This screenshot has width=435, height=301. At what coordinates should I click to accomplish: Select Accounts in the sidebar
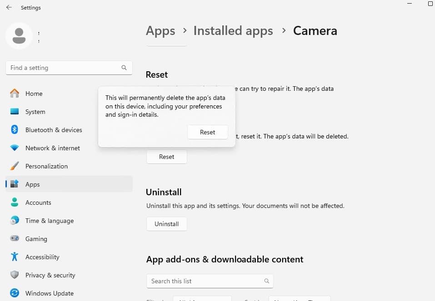(38, 202)
